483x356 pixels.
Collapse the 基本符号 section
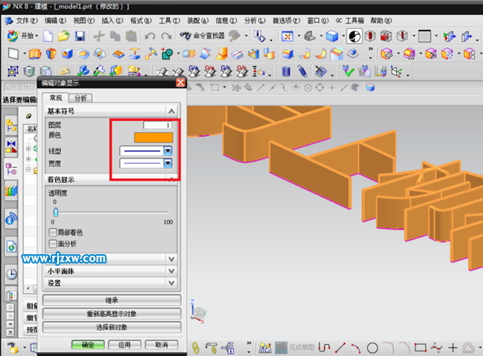click(x=171, y=111)
